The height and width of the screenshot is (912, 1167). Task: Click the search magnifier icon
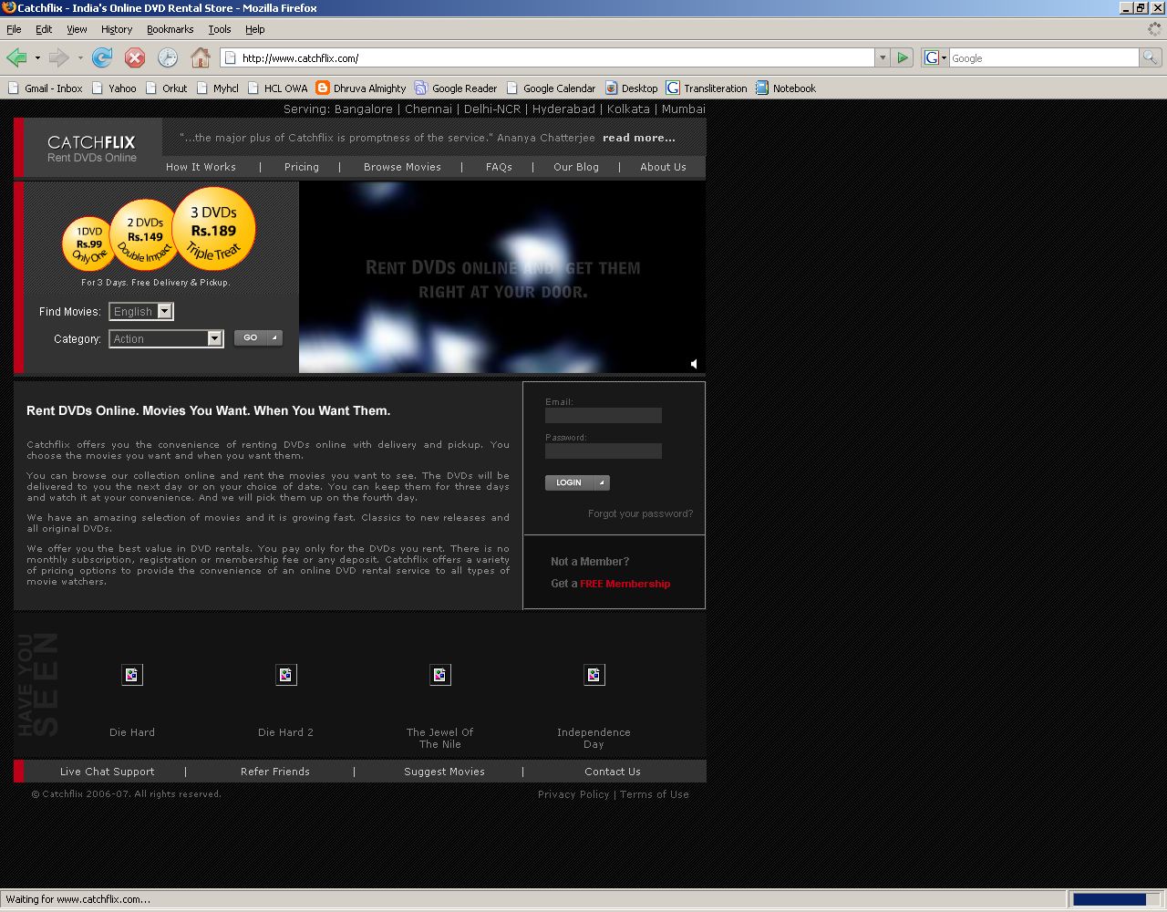click(x=1151, y=58)
